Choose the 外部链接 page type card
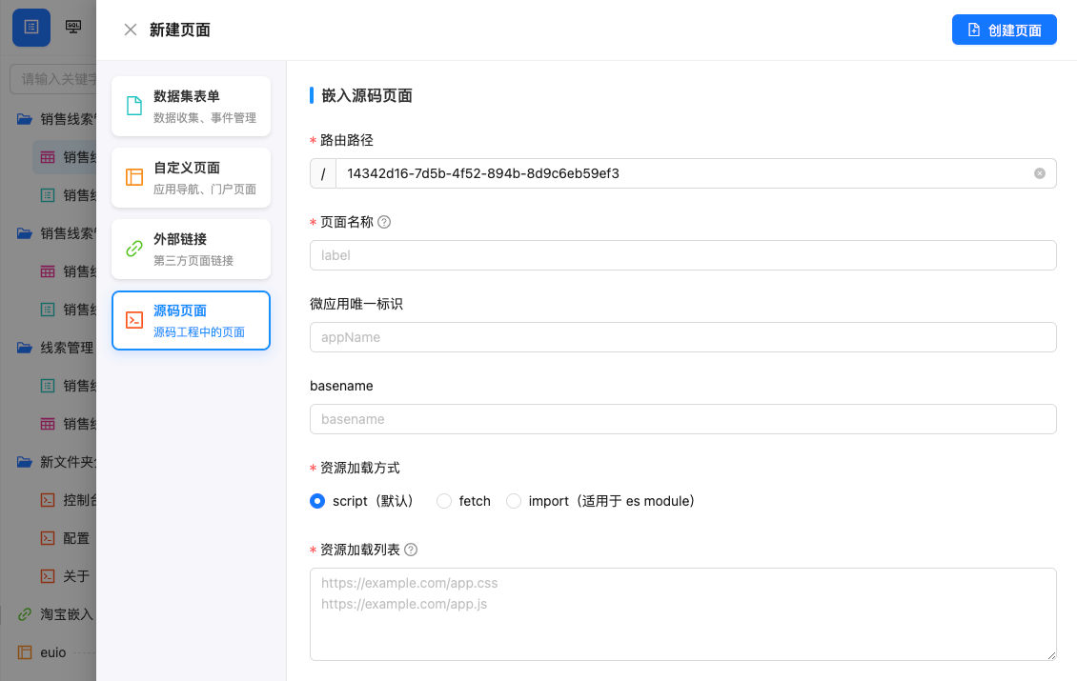The height and width of the screenshot is (681, 1077). (191, 250)
